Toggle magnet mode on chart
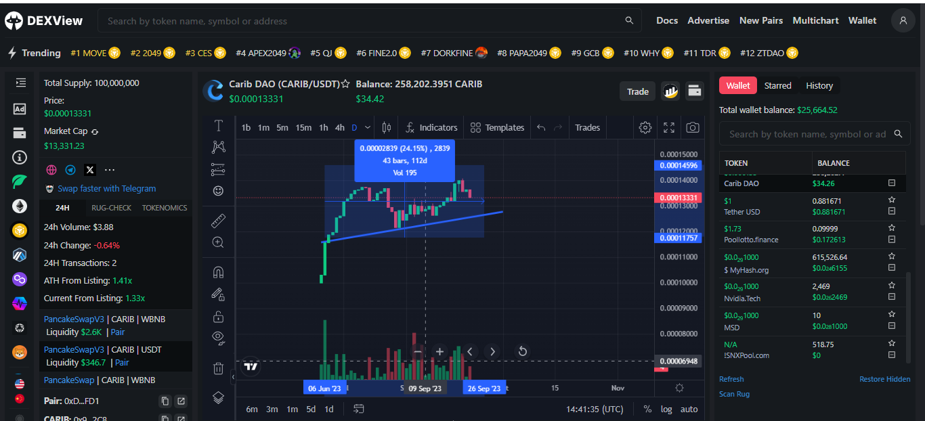 (219, 272)
